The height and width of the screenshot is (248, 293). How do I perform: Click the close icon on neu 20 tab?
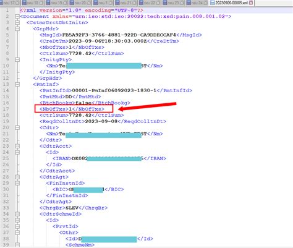(x=89, y=3)
